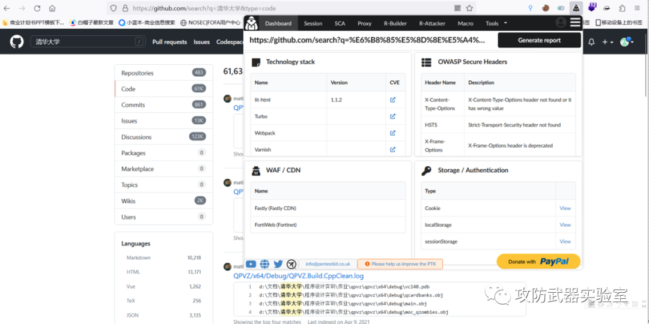649x324 pixels.
Task: Click the PTK user profile avatar icon
Action: [561, 22]
